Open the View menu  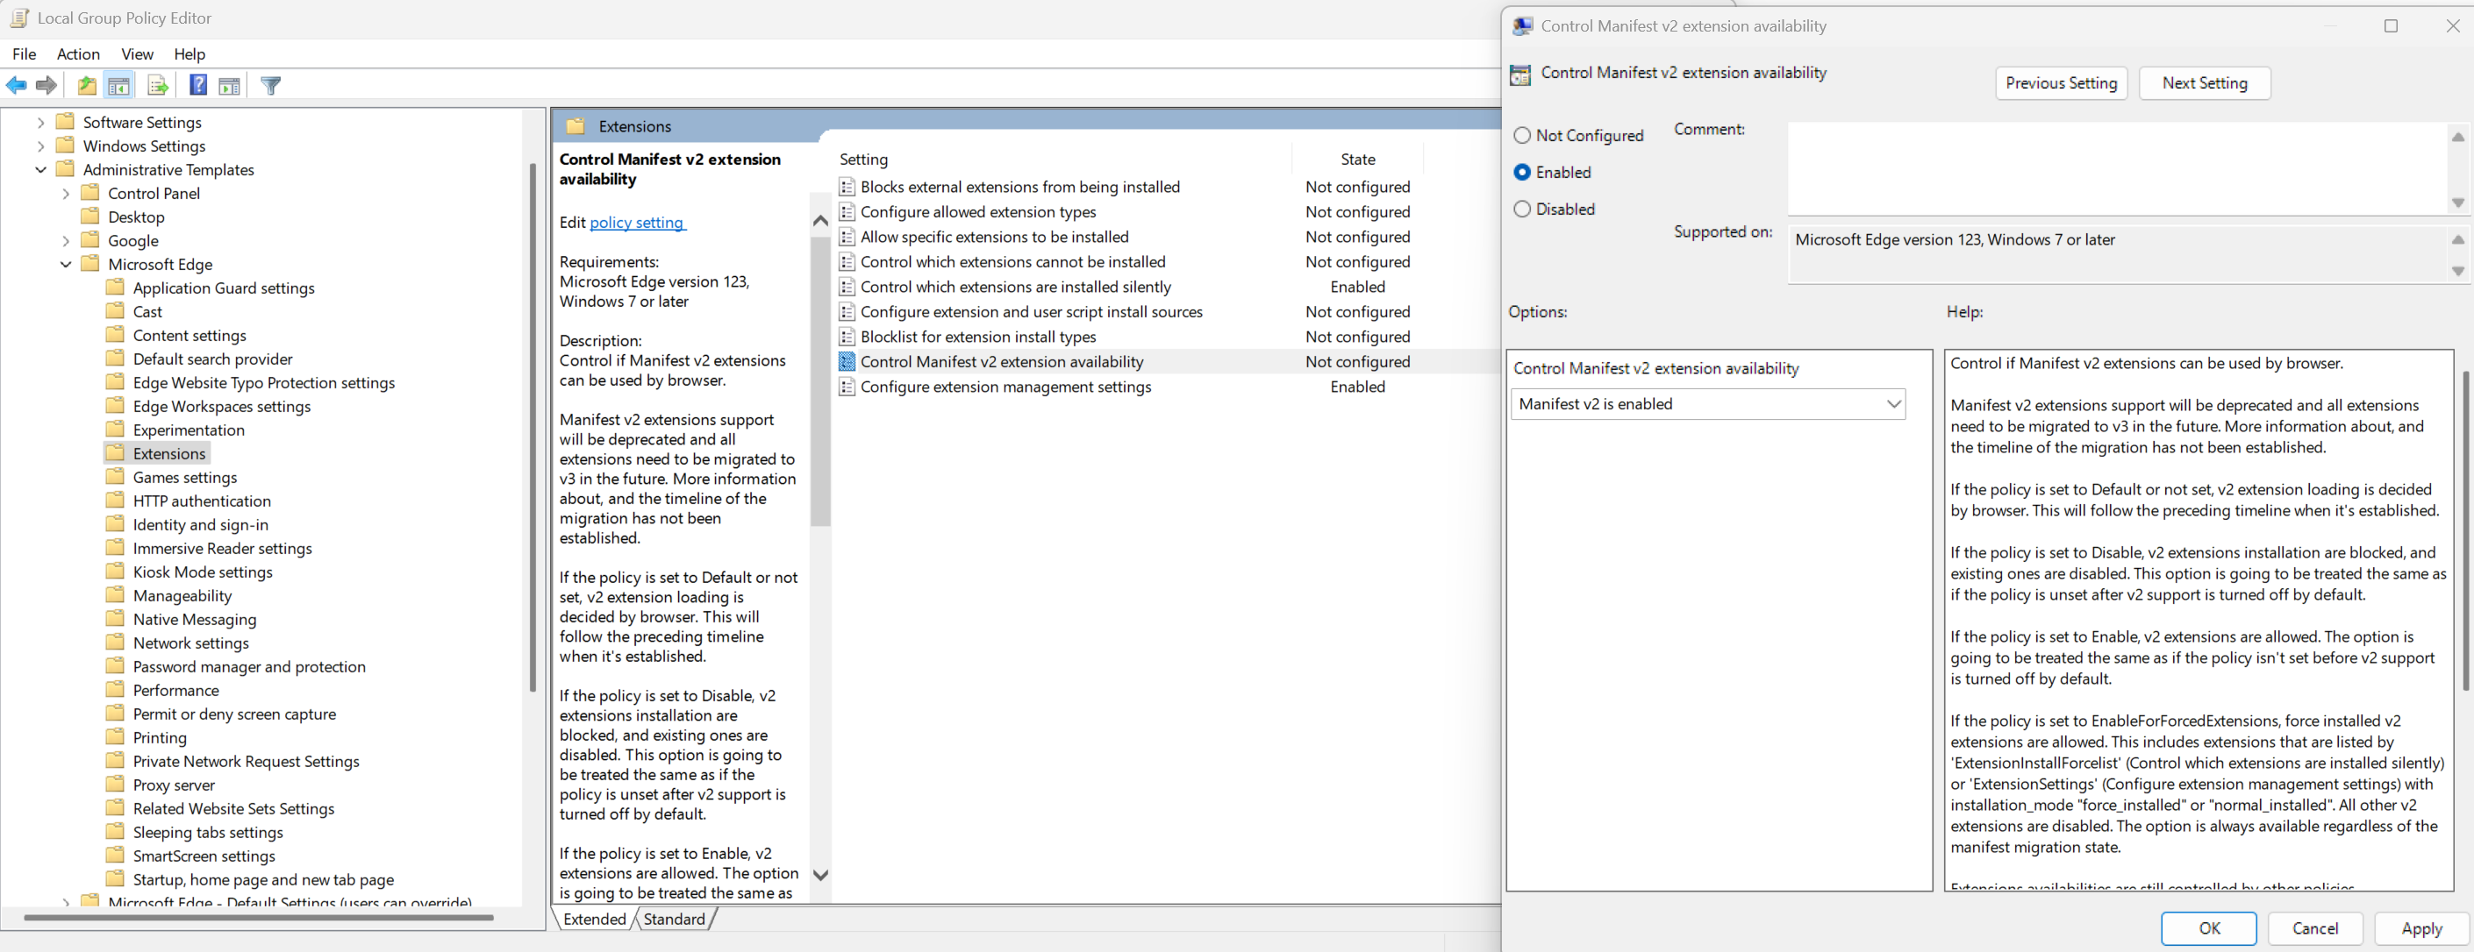[x=138, y=53]
